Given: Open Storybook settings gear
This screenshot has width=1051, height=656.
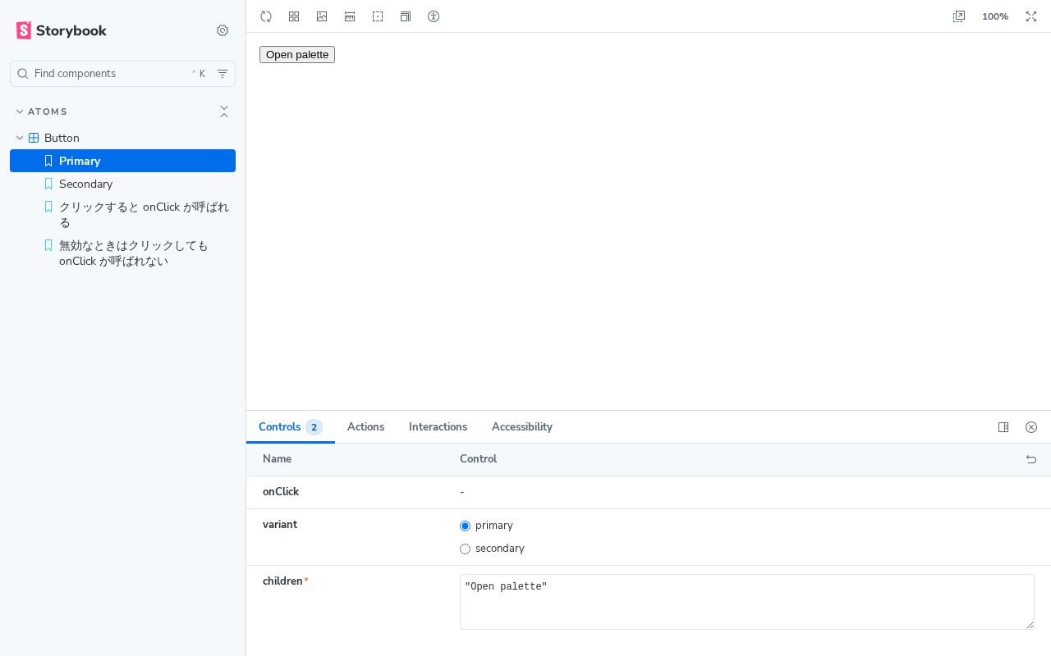Looking at the screenshot, I should pos(223,30).
